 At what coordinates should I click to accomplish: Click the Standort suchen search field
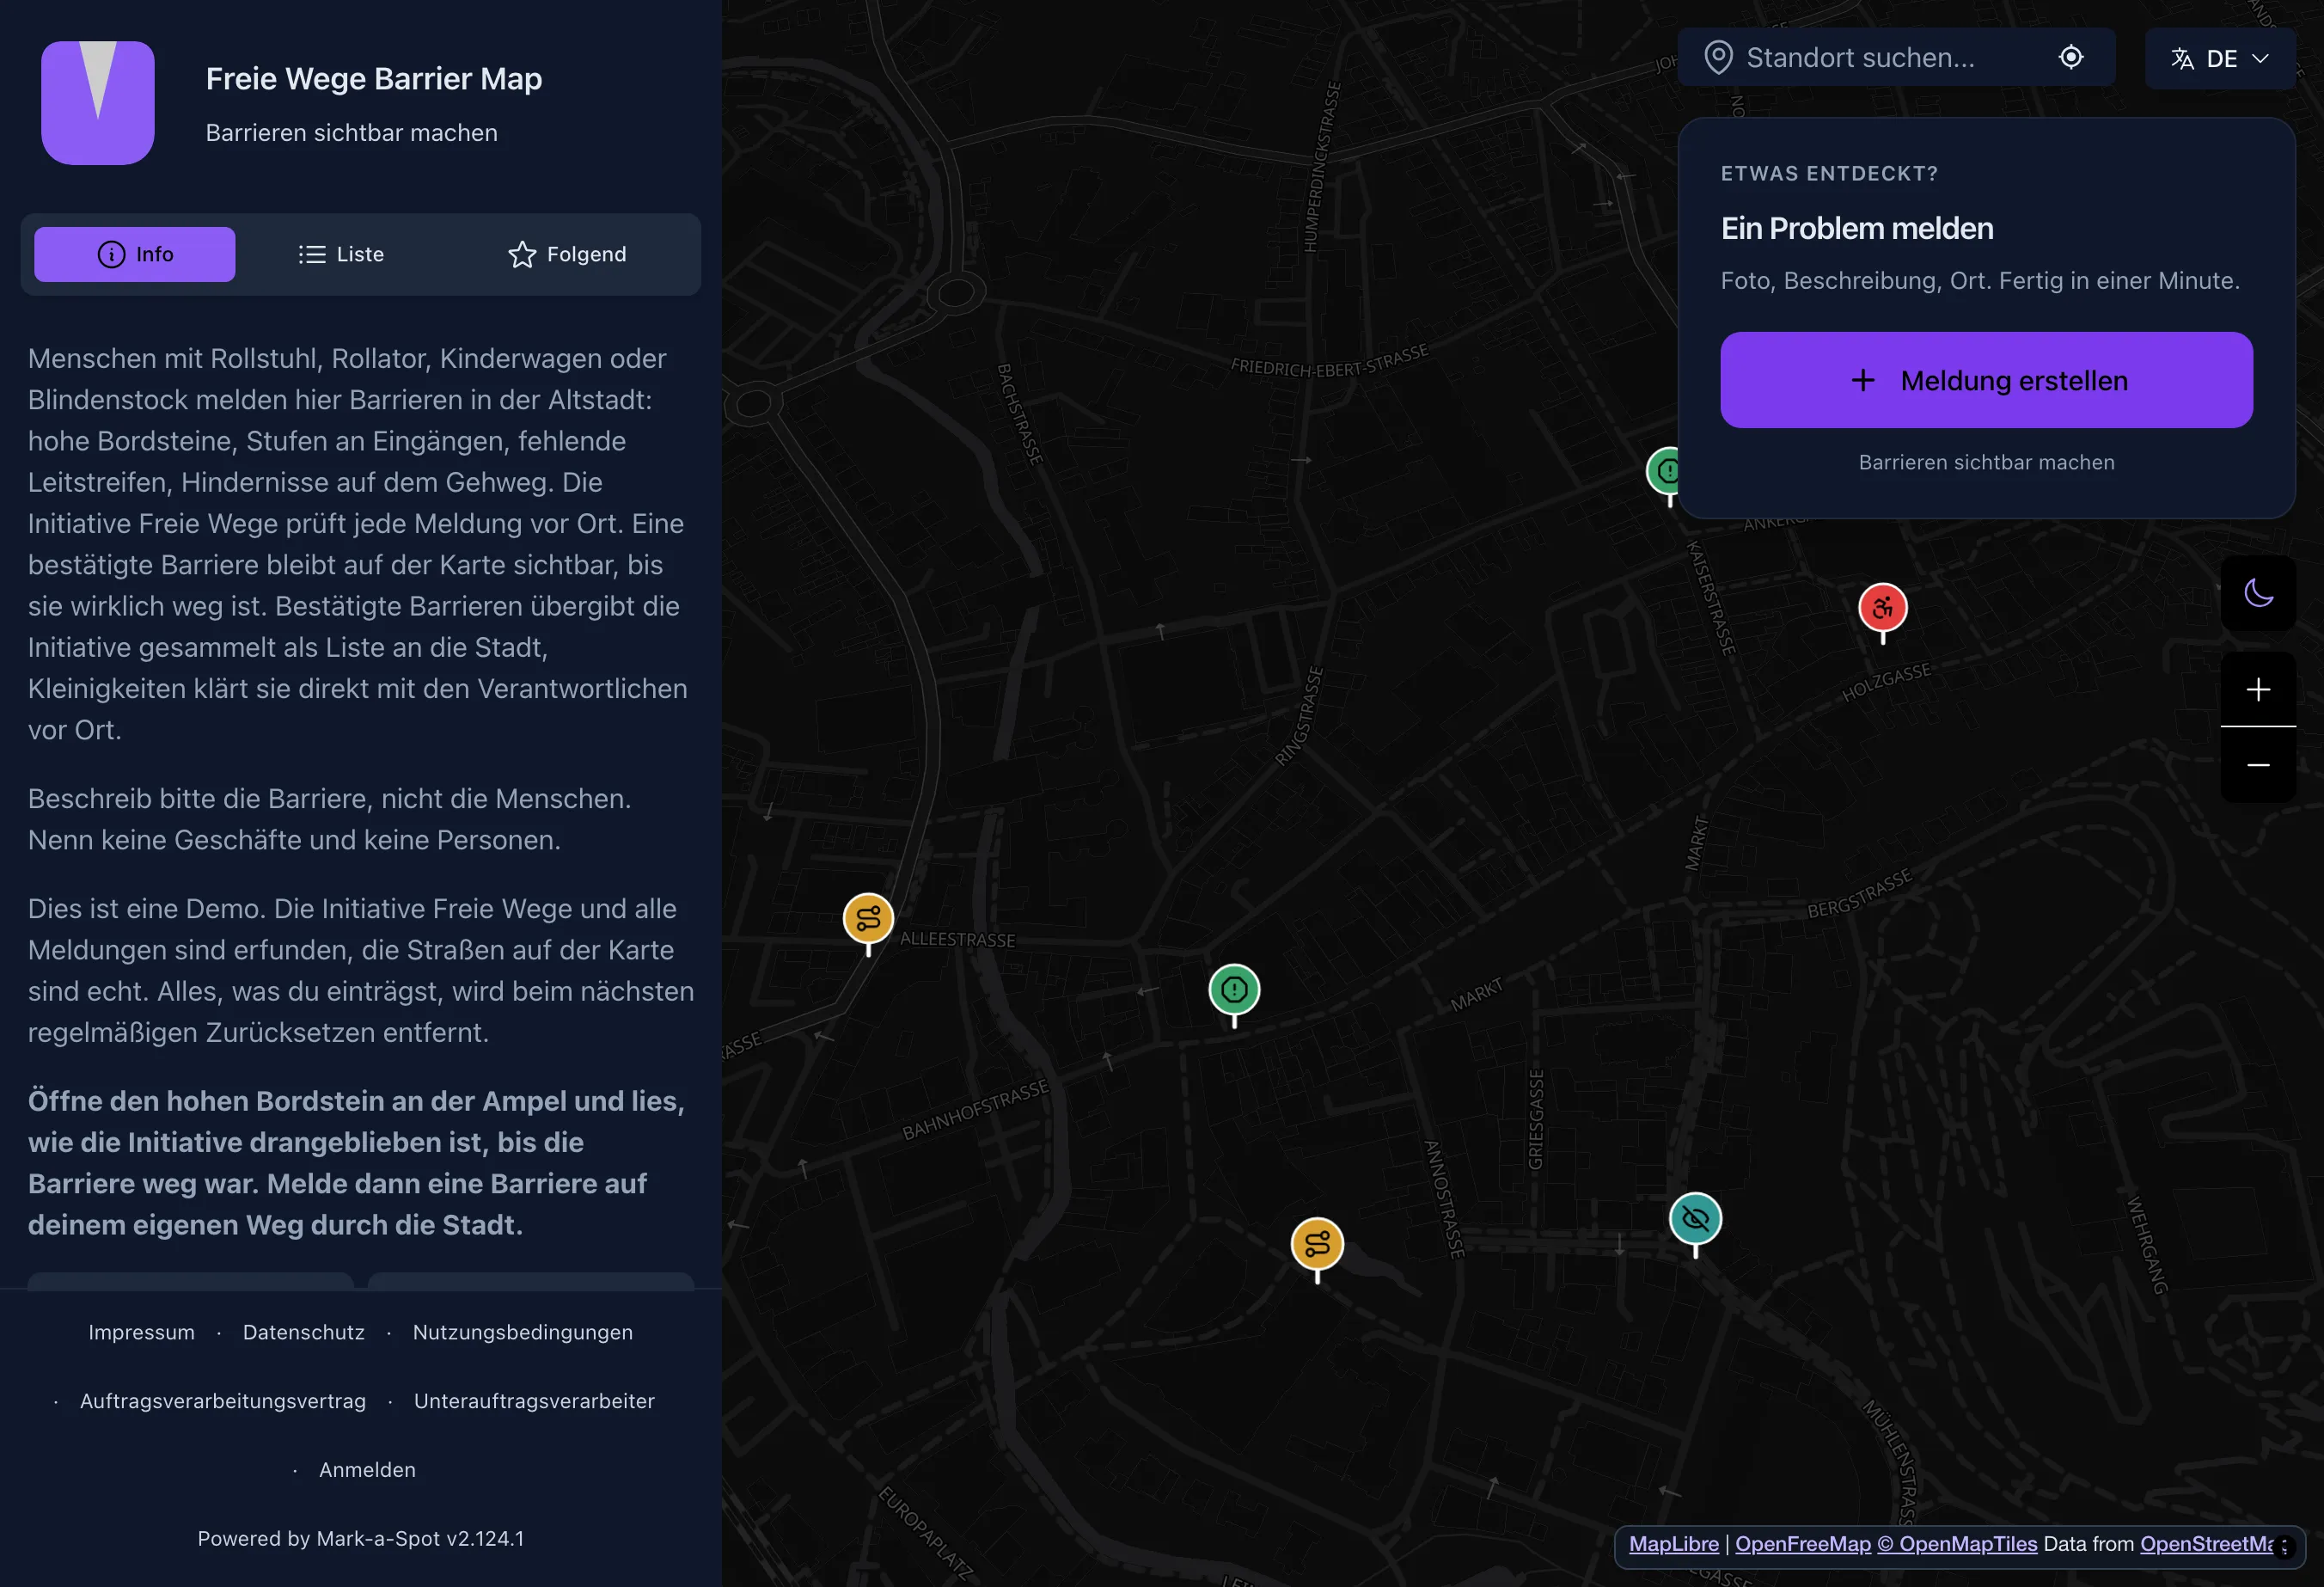pyautogui.click(x=1895, y=58)
